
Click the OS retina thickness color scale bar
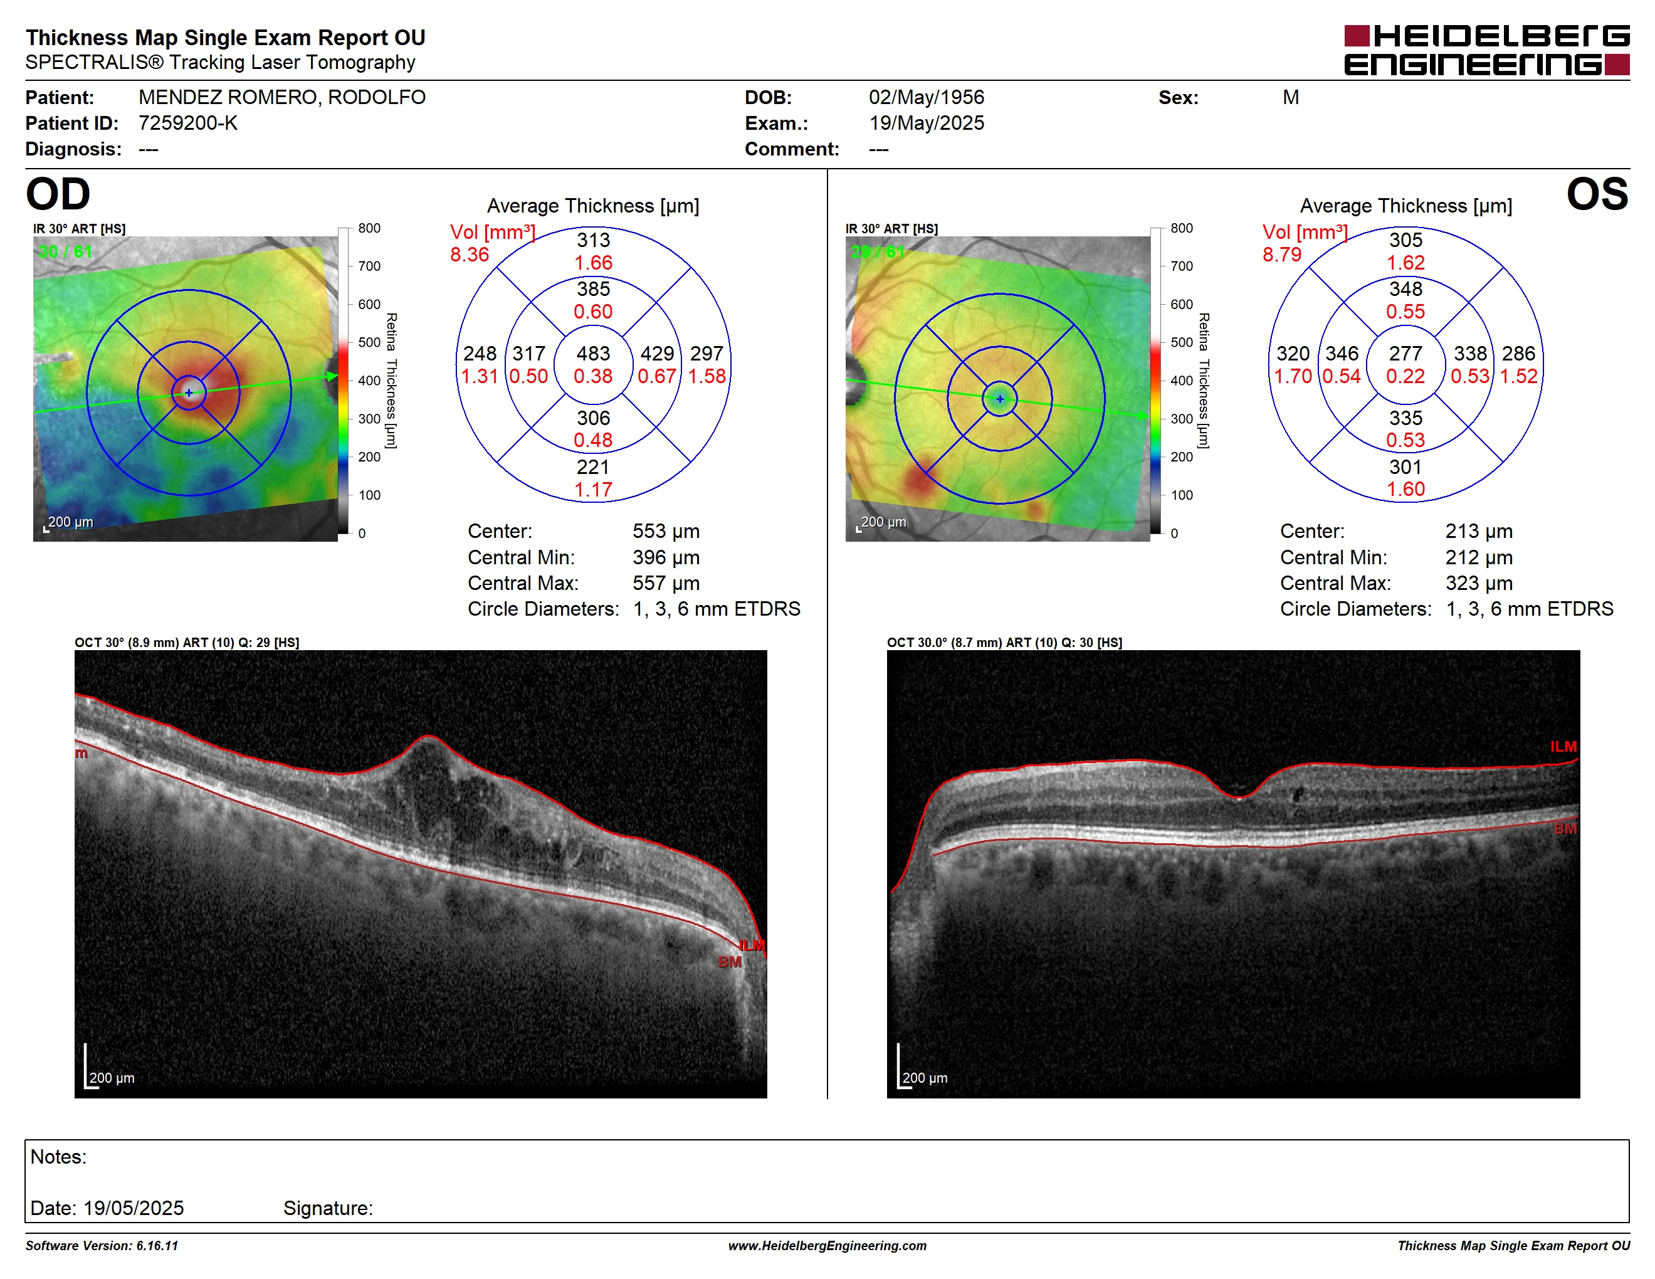point(1155,381)
